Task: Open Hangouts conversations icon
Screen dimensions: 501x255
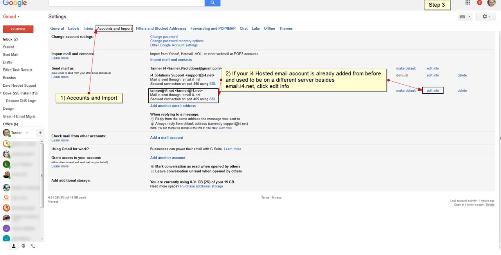Action: tap(23, 246)
